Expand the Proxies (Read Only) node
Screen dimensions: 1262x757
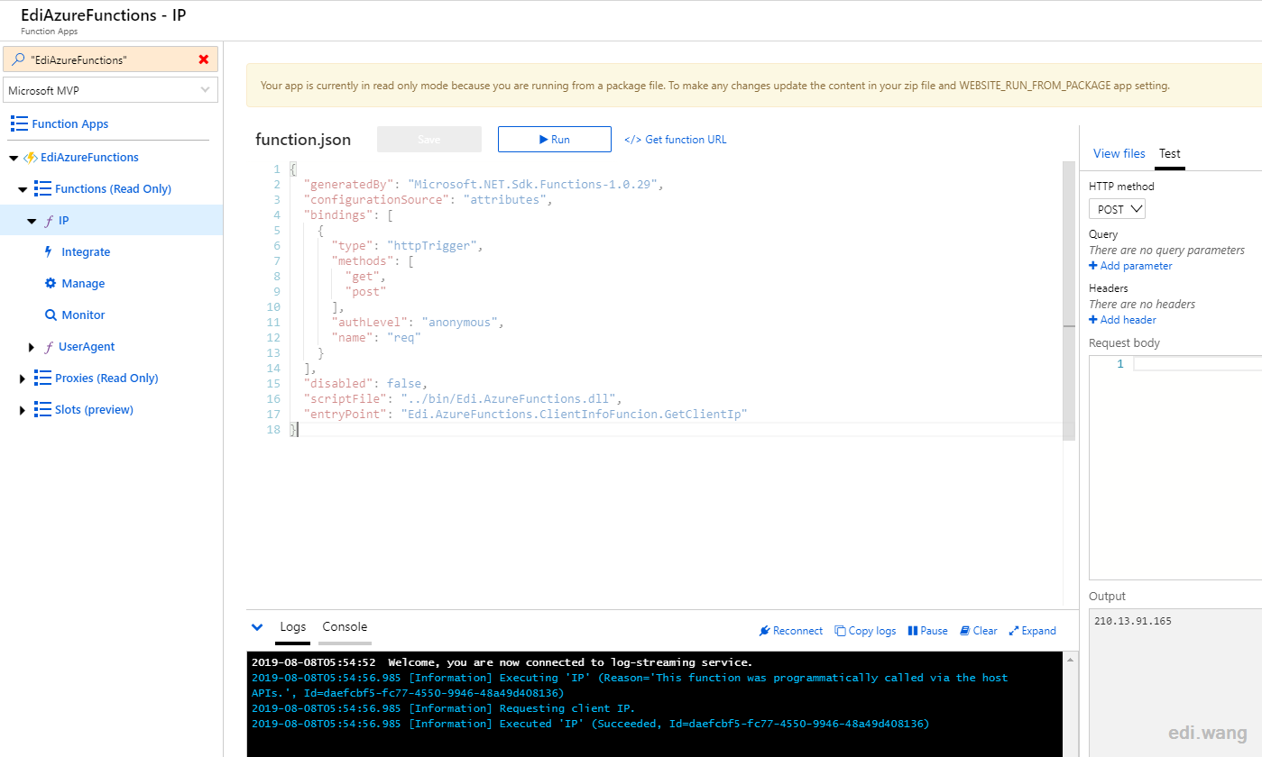pyautogui.click(x=23, y=378)
